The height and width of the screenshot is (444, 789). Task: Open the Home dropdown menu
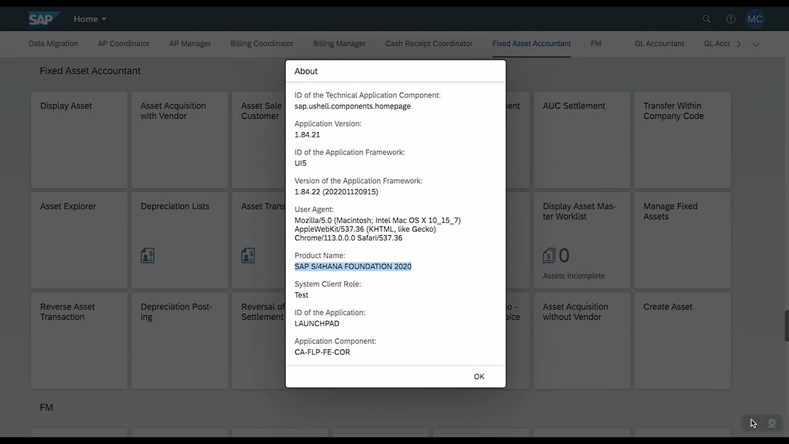coord(90,19)
